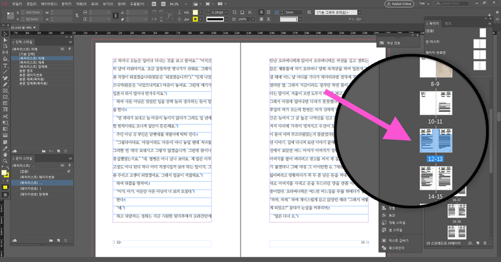Select the Pencil tool
Image resolution: width=501 pixels, height=262 pixels.
5,85
